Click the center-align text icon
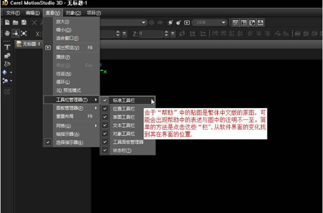The width and height of the screenshot is (323, 213). click(259, 33)
